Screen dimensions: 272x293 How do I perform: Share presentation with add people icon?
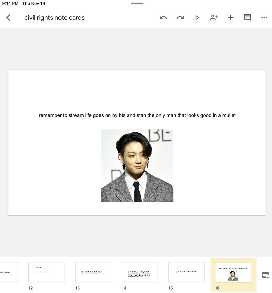pyautogui.click(x=214, y=18)
